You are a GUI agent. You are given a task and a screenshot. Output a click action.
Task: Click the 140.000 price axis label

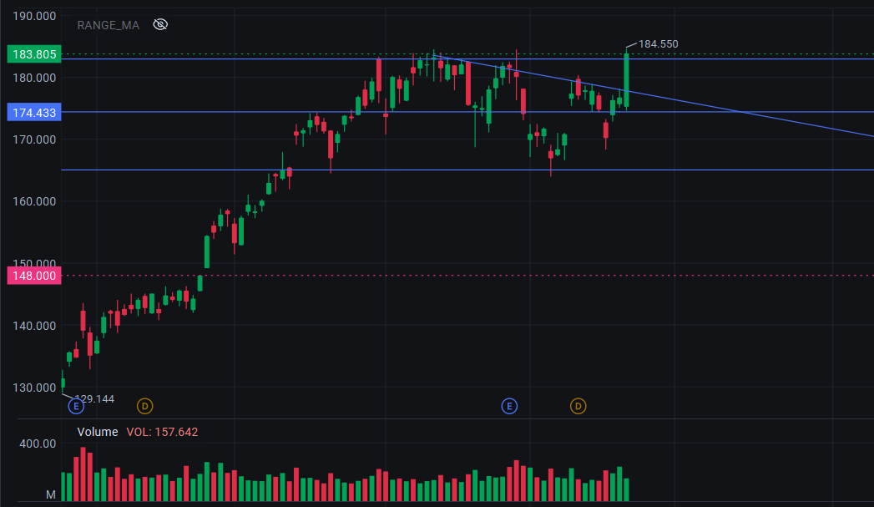(x=34, y=326)
